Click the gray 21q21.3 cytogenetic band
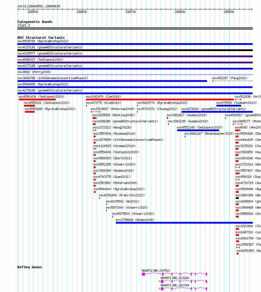This screenshot has height=292, width=261. (135, 28)
